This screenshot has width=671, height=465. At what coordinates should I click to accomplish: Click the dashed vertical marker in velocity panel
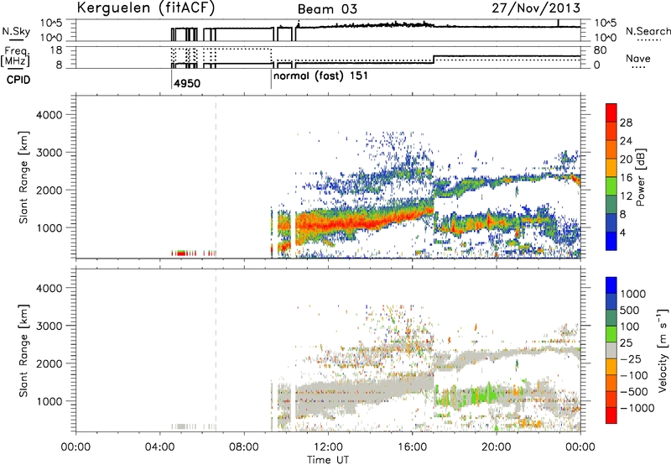coord(216,350)
